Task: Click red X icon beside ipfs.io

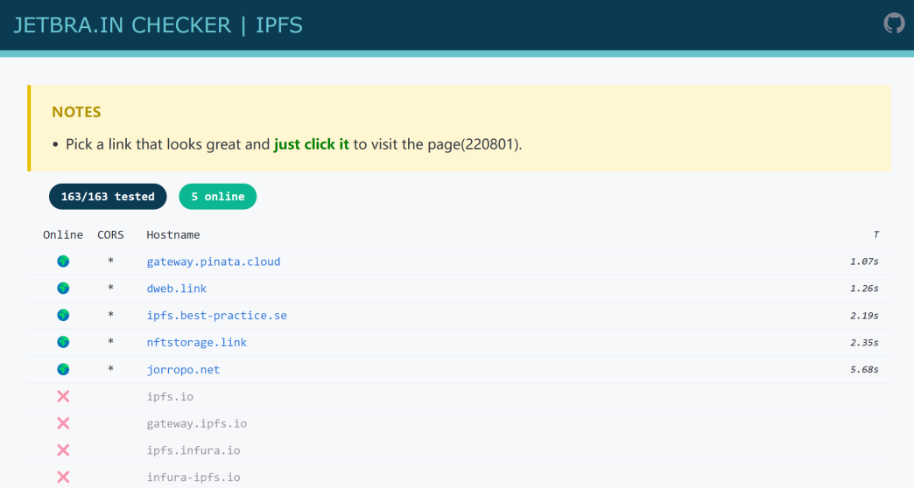Action: (x=63, y=397)
